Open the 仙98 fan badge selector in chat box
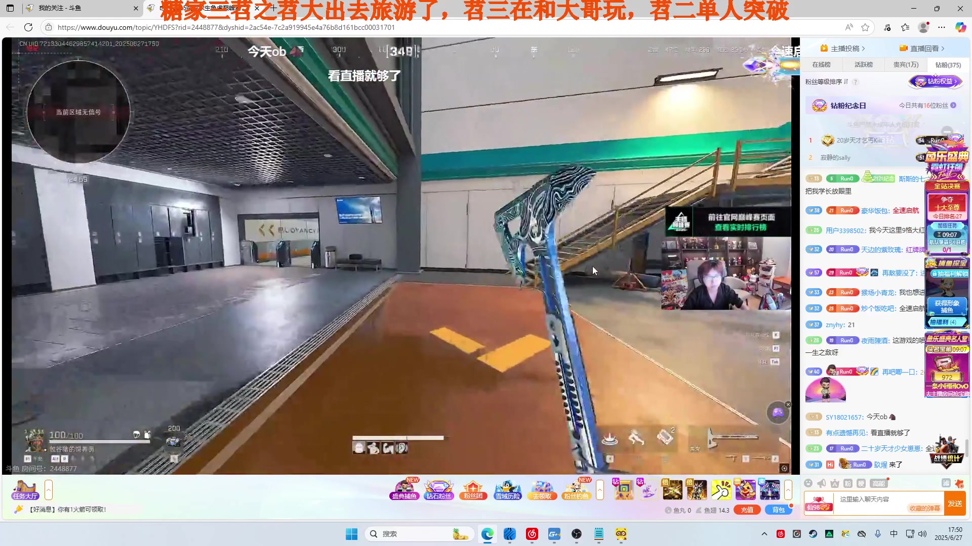The height and width of the screenshot is (546, 972). pyautogui.click(x=819, y=504)
